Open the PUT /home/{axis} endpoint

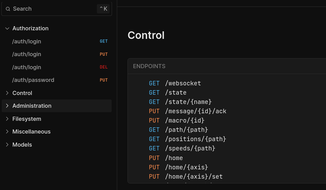tap(179, 167)
